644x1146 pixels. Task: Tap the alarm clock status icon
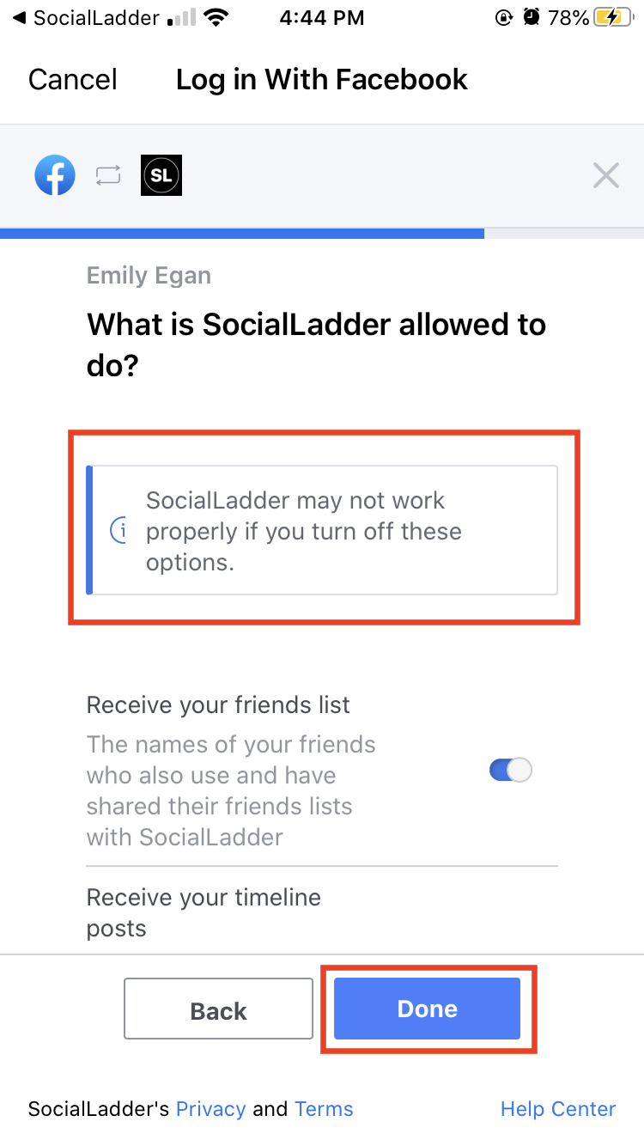532,18
